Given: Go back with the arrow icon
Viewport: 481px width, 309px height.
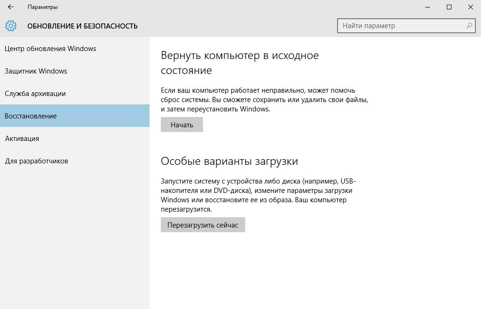Looking at the screenshot, I should point(11,7).
